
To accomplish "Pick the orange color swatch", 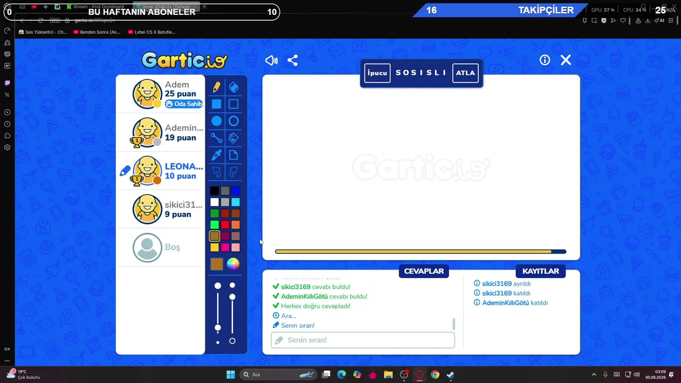I will (x=236, y=224).
